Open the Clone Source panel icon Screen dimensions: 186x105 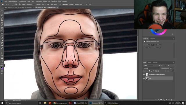(19, 4)
